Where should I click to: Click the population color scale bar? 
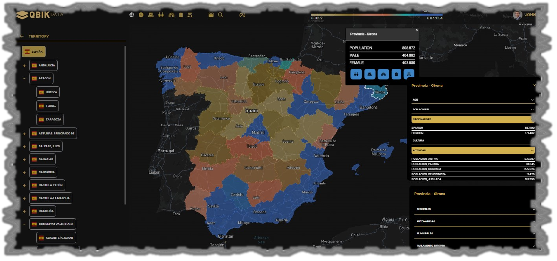pyautogui.click(x=376, y=15)
